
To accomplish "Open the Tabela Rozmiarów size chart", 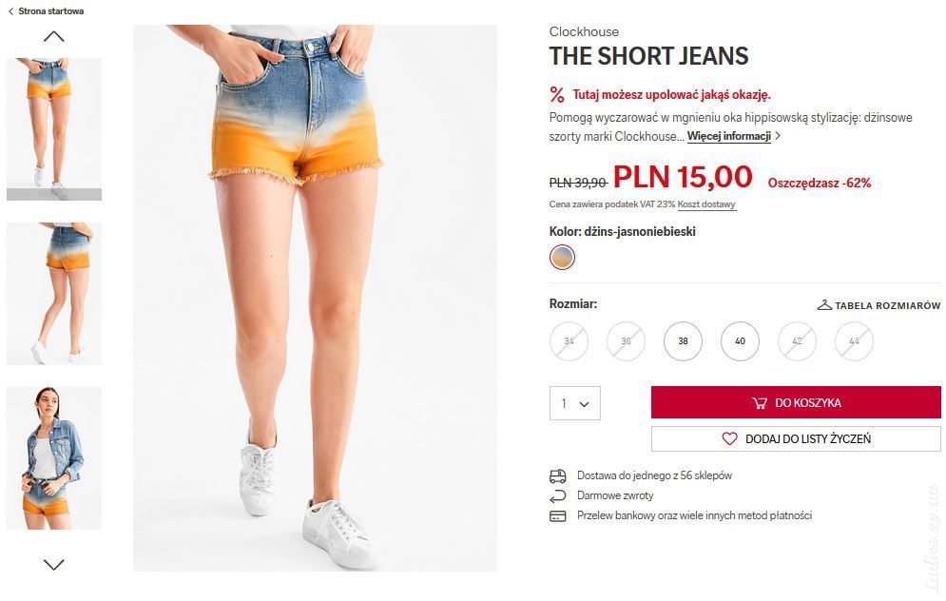I will coord(879,305).
